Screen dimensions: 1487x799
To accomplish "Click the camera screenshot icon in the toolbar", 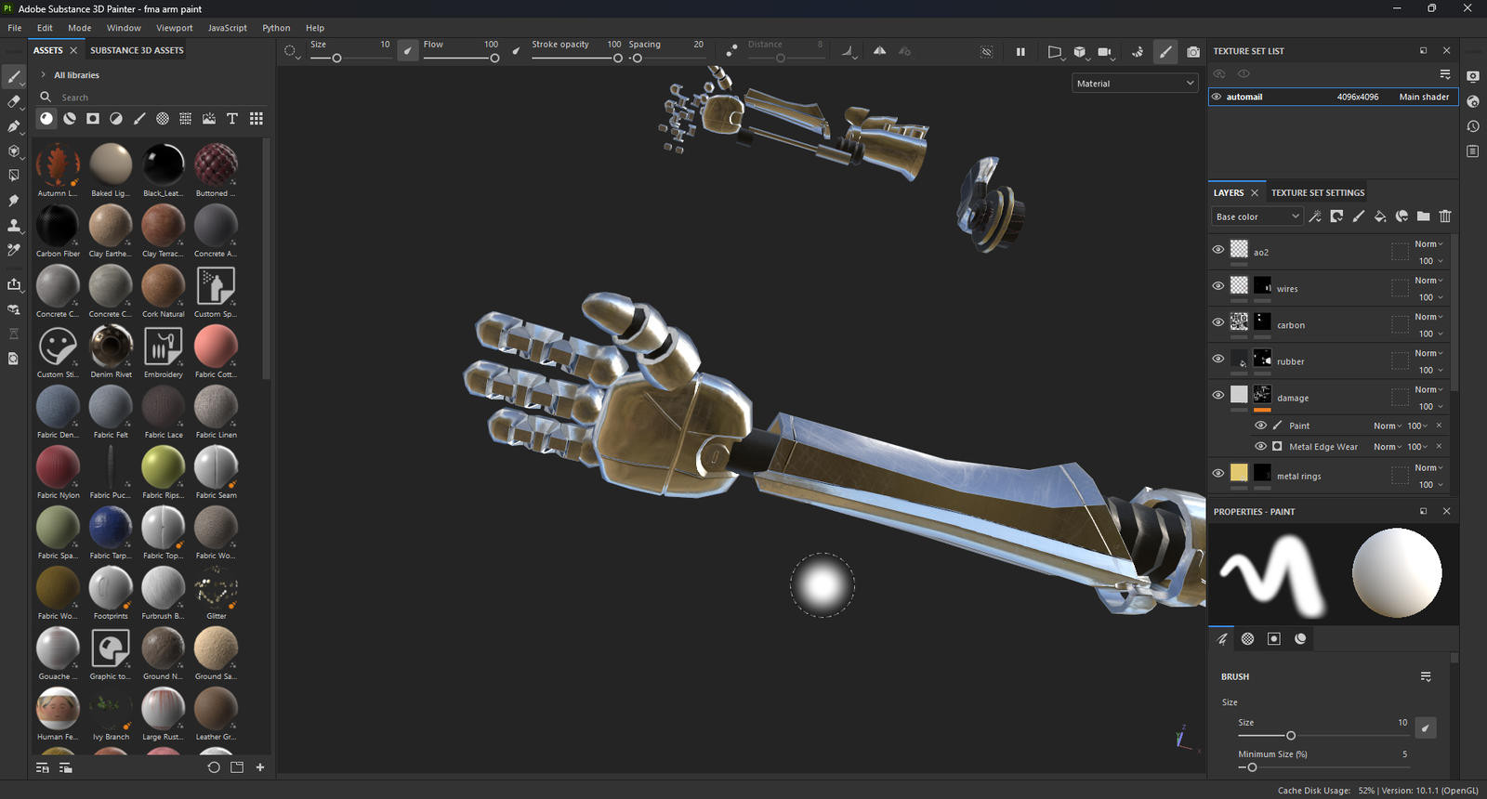I will (x=1193, y=52).
